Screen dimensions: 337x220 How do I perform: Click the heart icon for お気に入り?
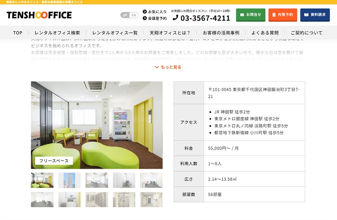144,12
